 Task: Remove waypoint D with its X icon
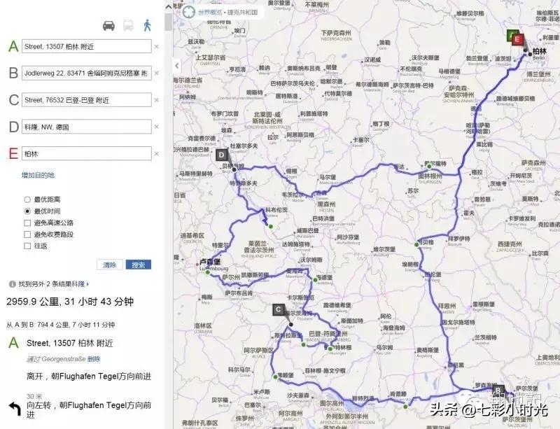(x=156, y=127)
